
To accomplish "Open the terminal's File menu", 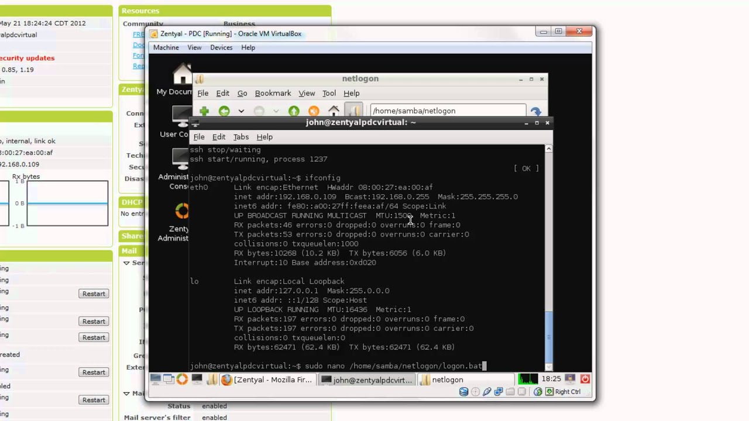I will (199, 137).
